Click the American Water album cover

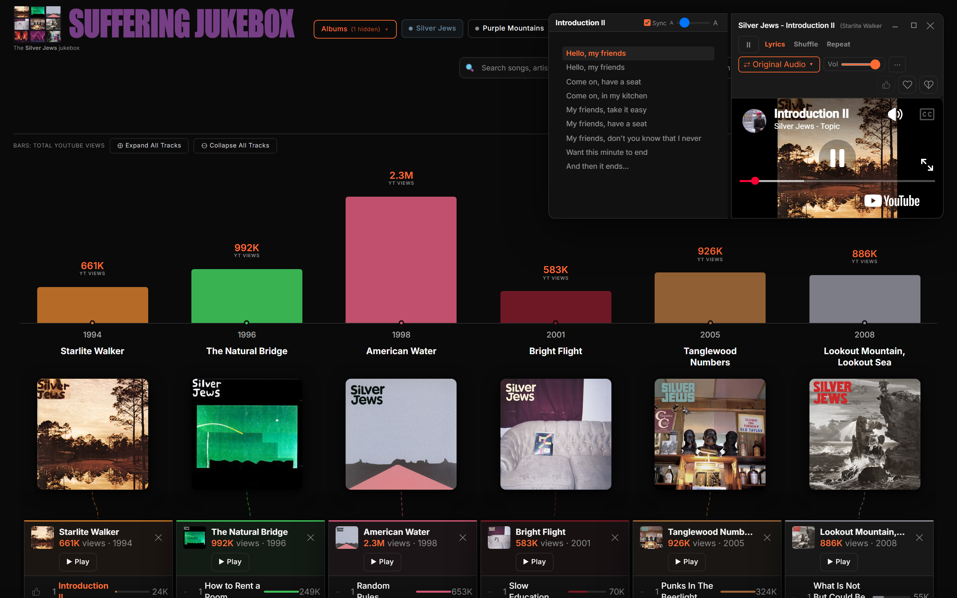click(x=401, y=434)
